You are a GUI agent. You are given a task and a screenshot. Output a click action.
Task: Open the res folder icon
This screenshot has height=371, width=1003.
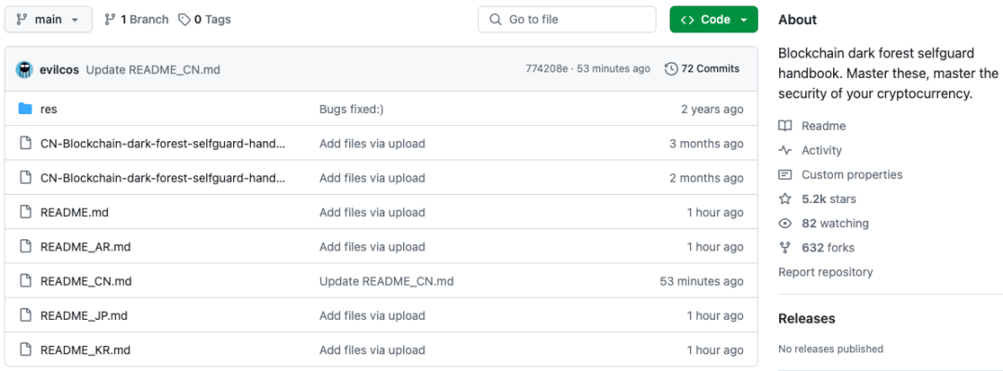25,109
